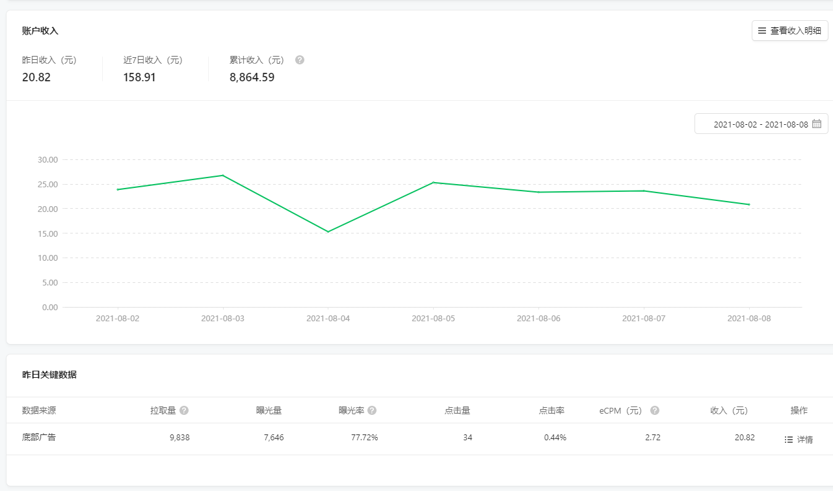Click list icon in 查看收入明细 button
Viewport: 833px width, 491px height.
pyautogui.click(x=762, y=31)
